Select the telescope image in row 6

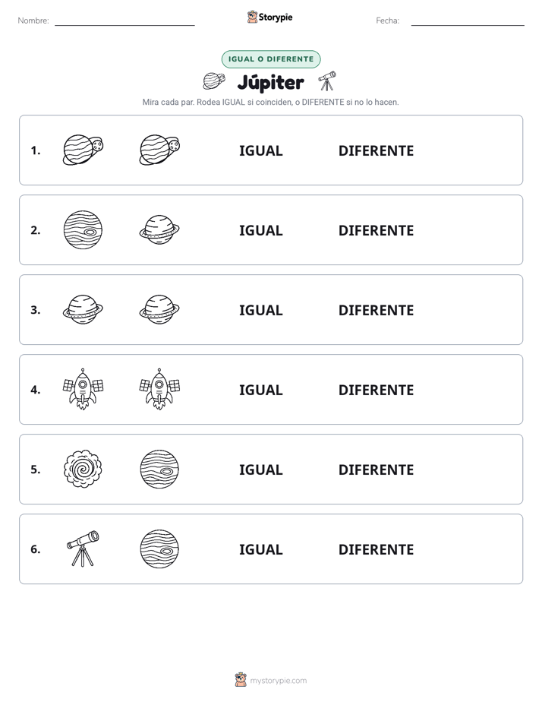click(x=84, y=549)
